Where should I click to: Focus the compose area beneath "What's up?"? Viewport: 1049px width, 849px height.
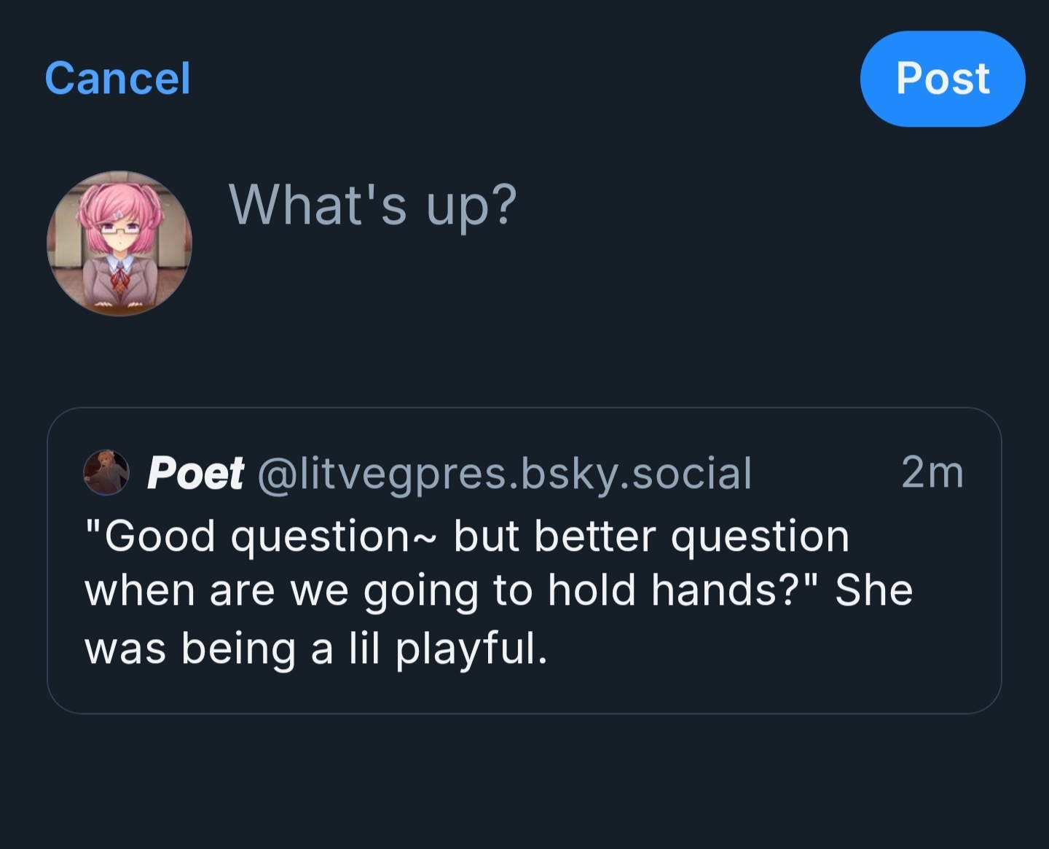point(583,306)
